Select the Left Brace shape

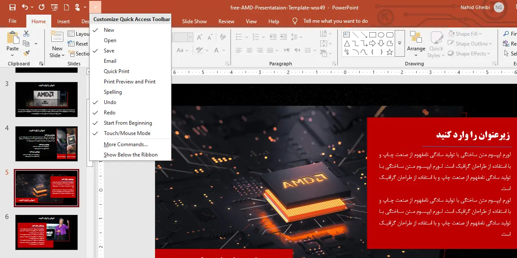click(x=373, y=52)
